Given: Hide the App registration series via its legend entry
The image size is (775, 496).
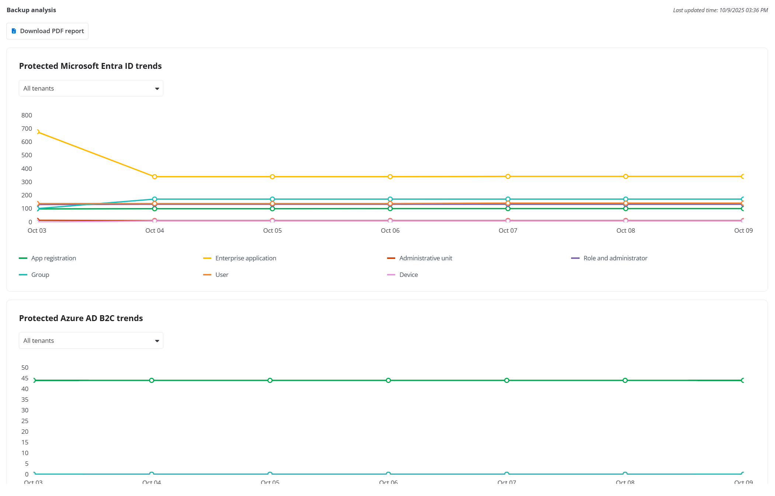Looking at the screenshot, I should click(53, 258).
